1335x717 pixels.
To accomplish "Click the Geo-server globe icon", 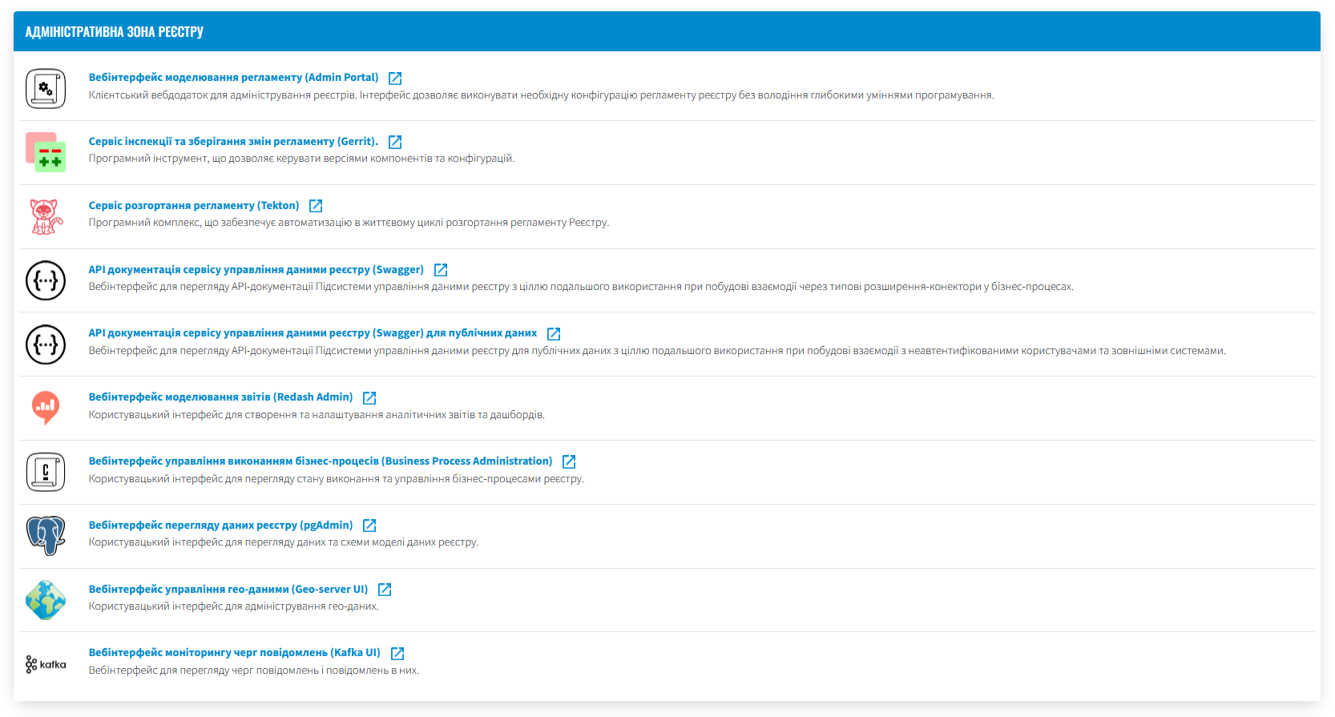I will [x=46, y=600].
